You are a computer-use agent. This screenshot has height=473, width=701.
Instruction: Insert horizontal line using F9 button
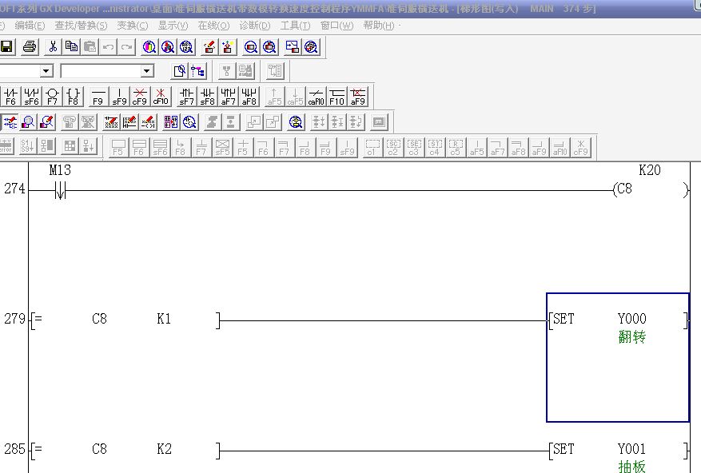[98, 97]
